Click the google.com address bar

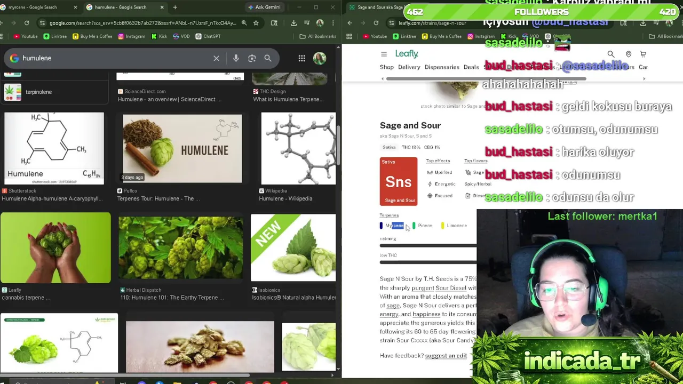pyautogui.click(x=142, y=23)
